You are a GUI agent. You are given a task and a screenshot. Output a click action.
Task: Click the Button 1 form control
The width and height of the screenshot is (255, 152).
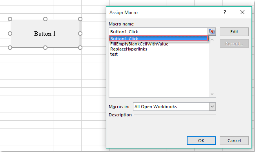(45, 33)
